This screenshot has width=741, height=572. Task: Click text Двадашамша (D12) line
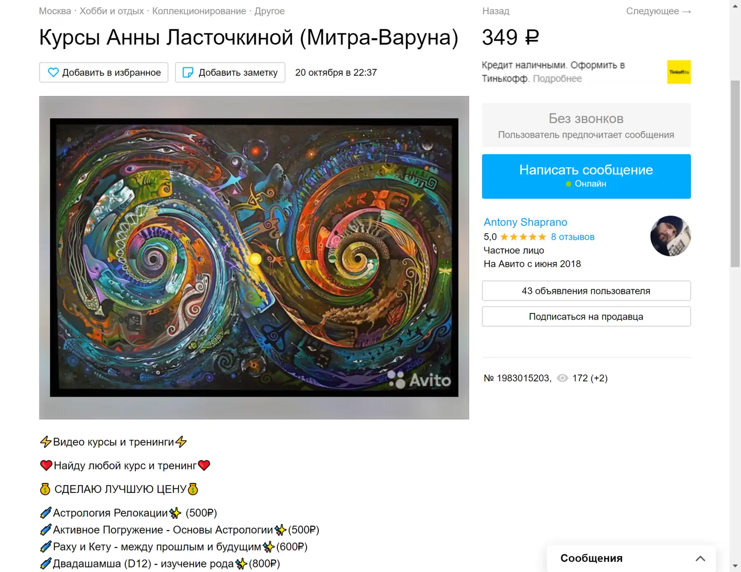(160, 564)
